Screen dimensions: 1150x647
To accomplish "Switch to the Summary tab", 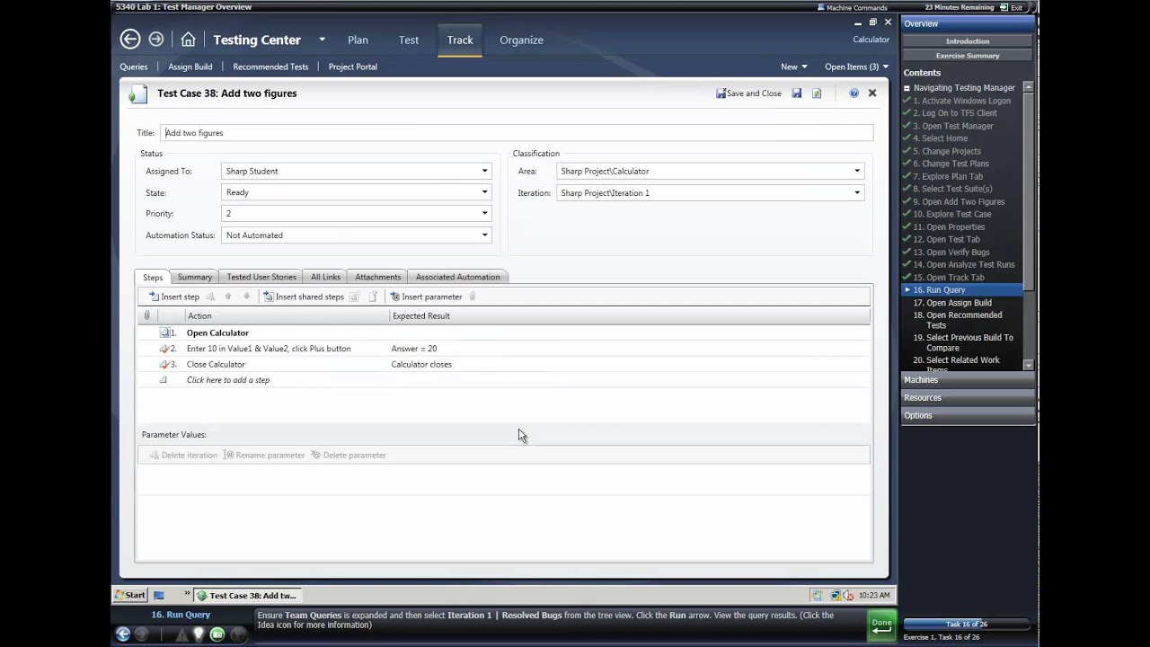I will coord(194,277).
